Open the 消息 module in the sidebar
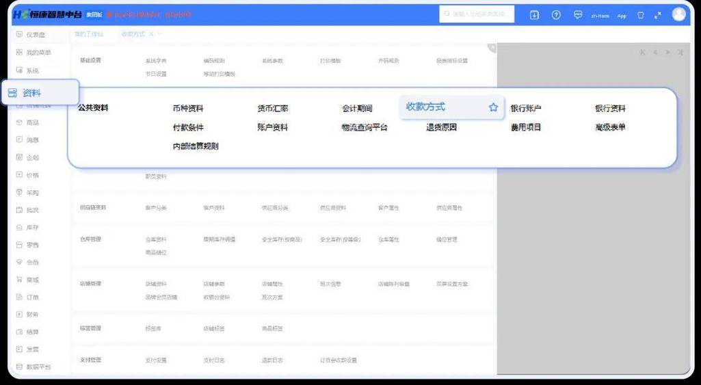Image resolution: width=701 pixels, height=385 pixels. click(x=27, y=140)
